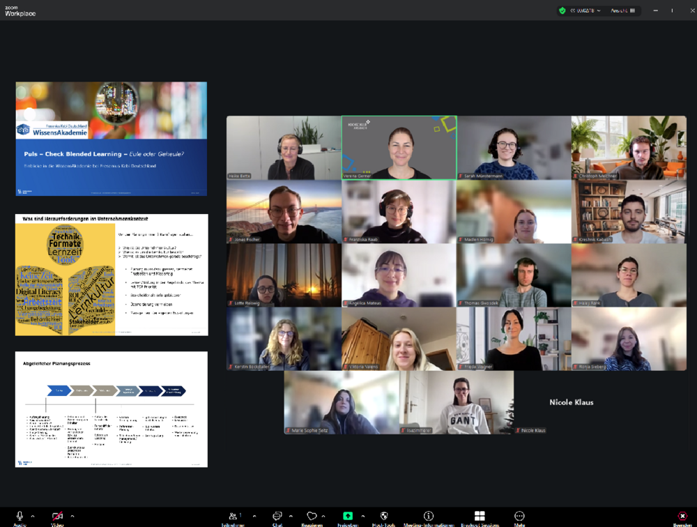Open the Mehr options menu
The image size is (697, 527).
(519, 517)
